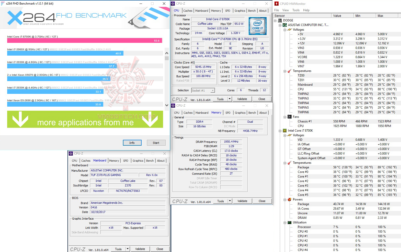Open the View menu in HWMonitor
Viewport: 401px width, 252px height.
pos(285,10)
